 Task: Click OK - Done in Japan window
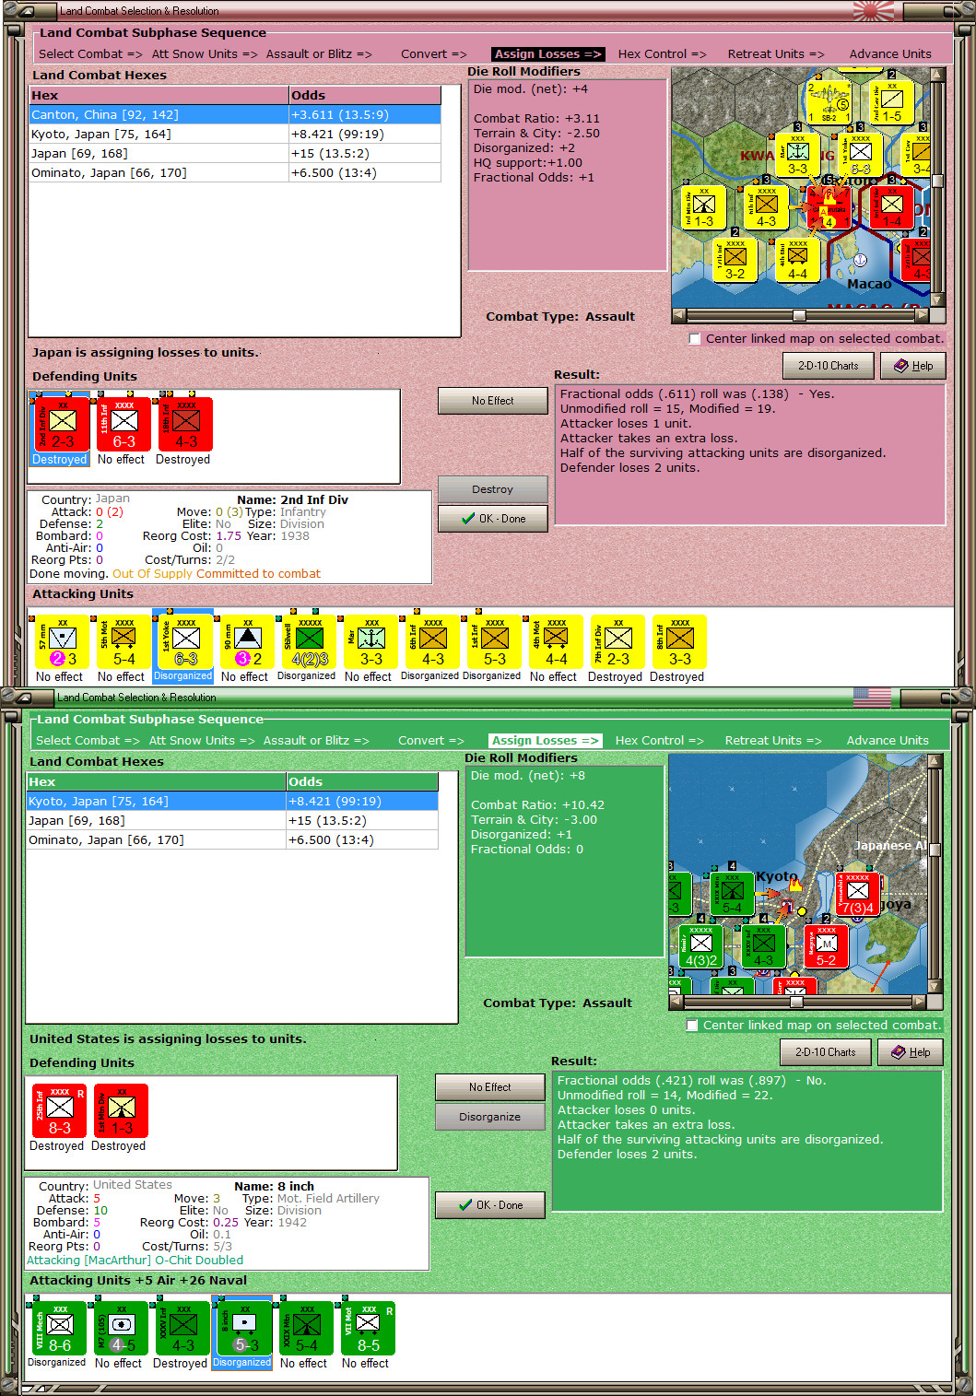pyautogui.click(x=493, y=519)
